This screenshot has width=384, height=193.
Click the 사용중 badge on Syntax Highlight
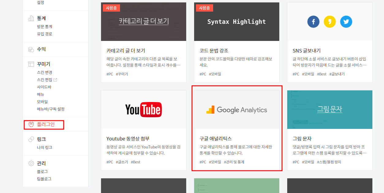[x=204, y=8]
